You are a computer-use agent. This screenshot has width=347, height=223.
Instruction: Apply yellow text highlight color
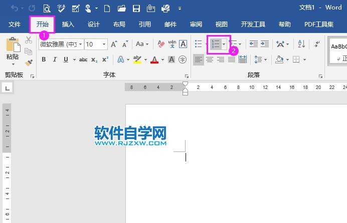click(x=137, y=59)
